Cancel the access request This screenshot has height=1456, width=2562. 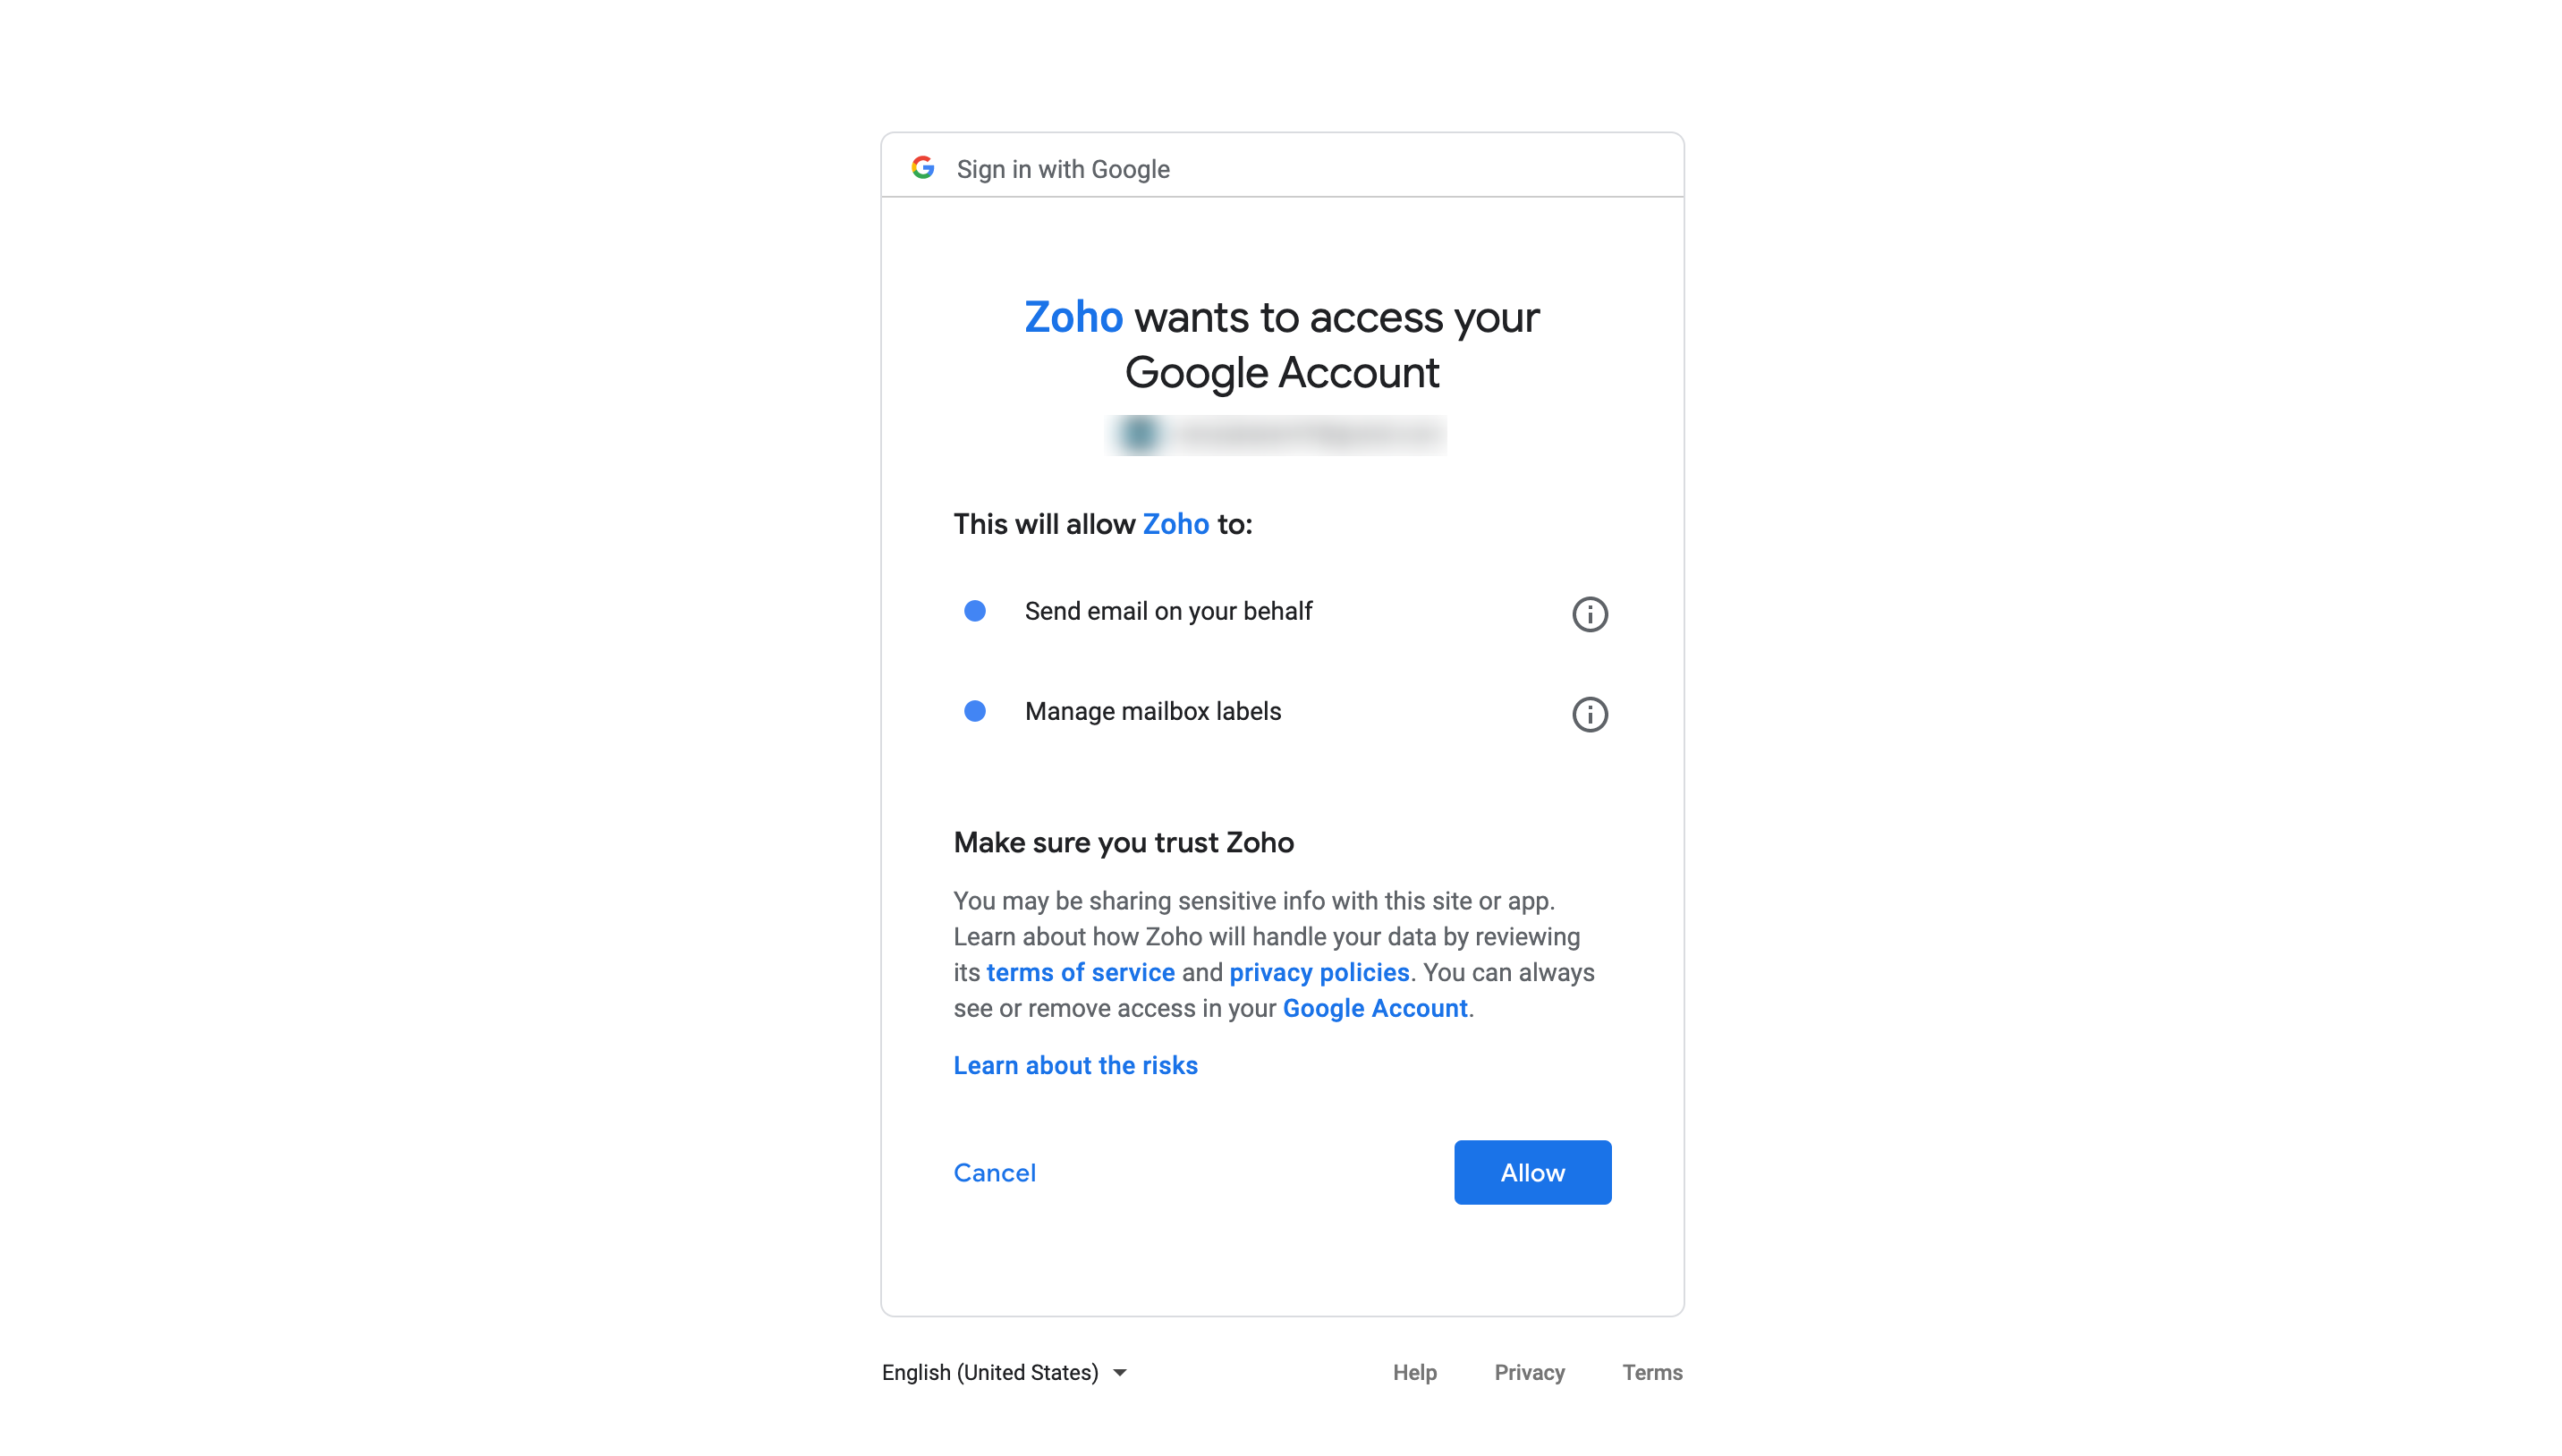994,1173
